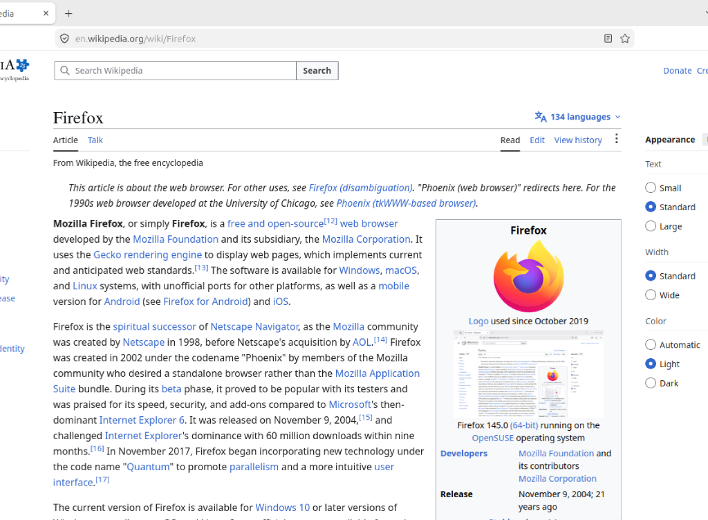The image size is (708, 520).
Task: Open the Developers infobox label link
Action: point(464,454)
